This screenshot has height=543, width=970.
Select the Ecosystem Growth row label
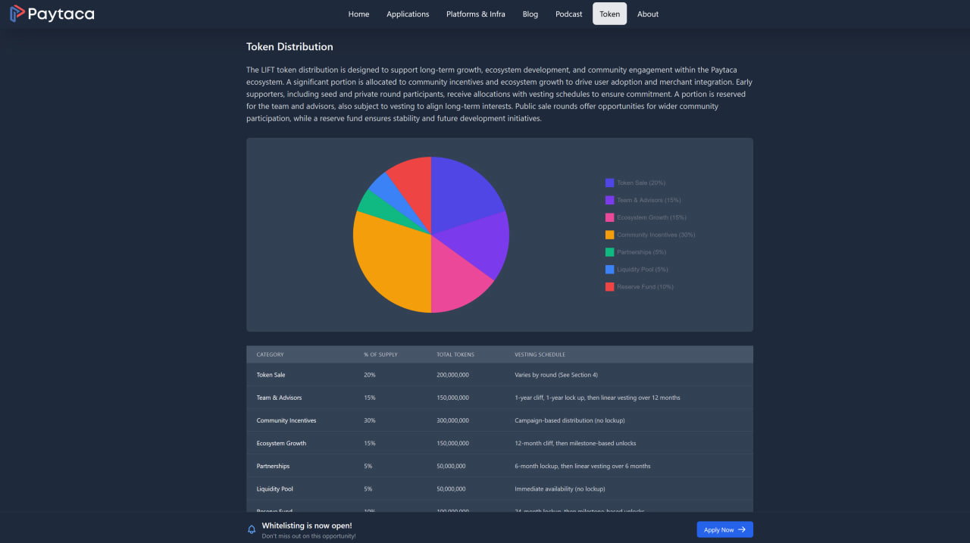(x=281, y=443)
